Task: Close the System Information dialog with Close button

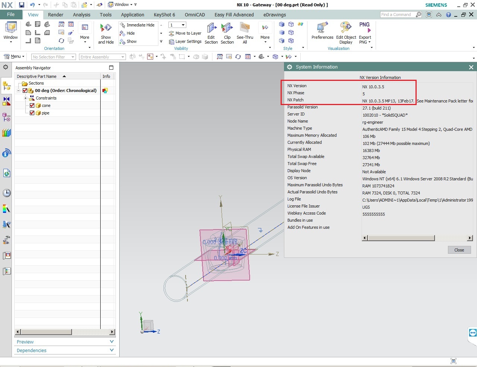Action: pyautogui.click(x=459, y=250)
